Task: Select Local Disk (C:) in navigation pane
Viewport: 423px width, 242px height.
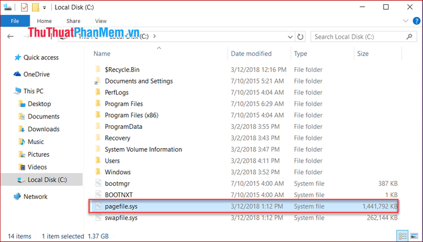Action: pyautogui.click(x=42, y=180)
